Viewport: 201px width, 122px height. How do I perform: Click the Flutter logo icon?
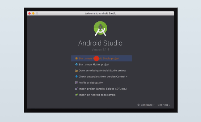coord(77,64)
